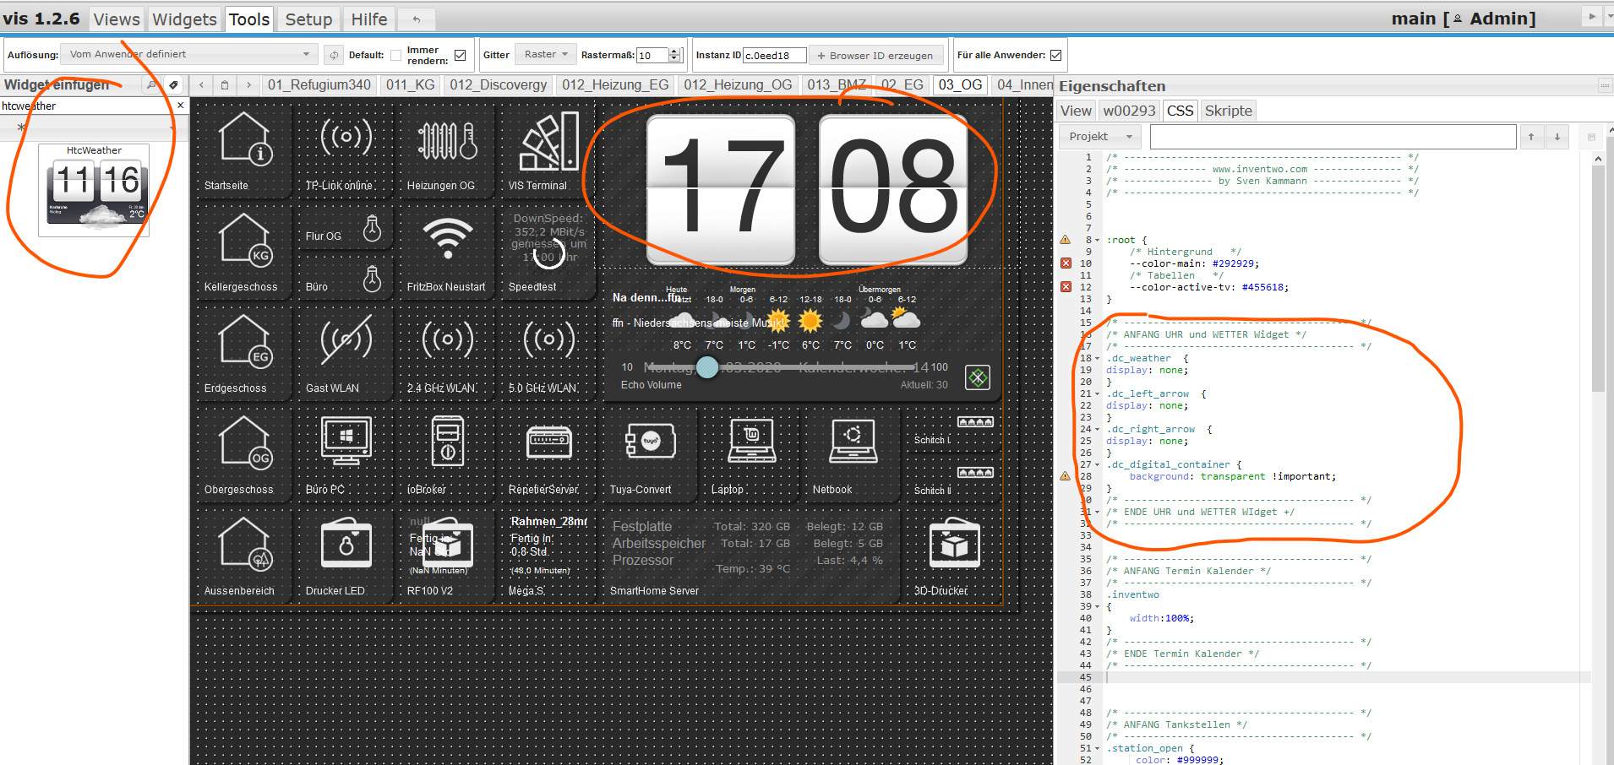Image resolution: width=1614 pixels, height=765 pixels.
Task: Click the undo arrow in menu bar
Action: pos(416,19)
